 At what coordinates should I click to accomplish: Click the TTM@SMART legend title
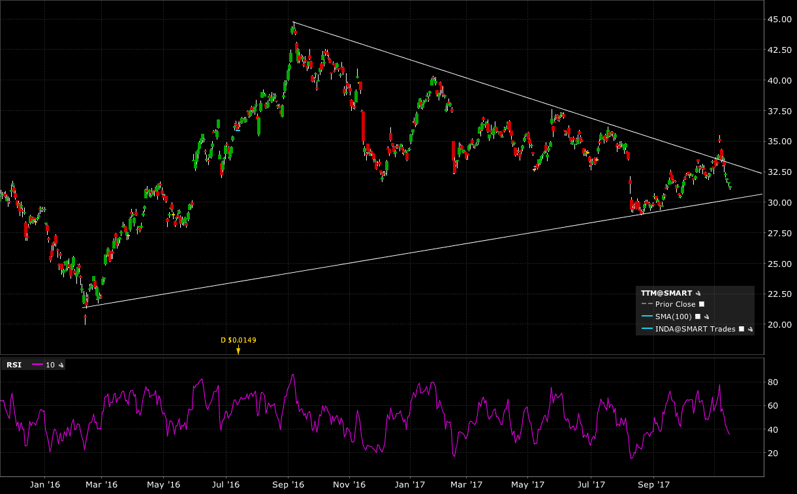point(666,294)
